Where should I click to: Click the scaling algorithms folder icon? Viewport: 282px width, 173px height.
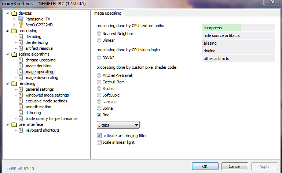coord(14,54)
